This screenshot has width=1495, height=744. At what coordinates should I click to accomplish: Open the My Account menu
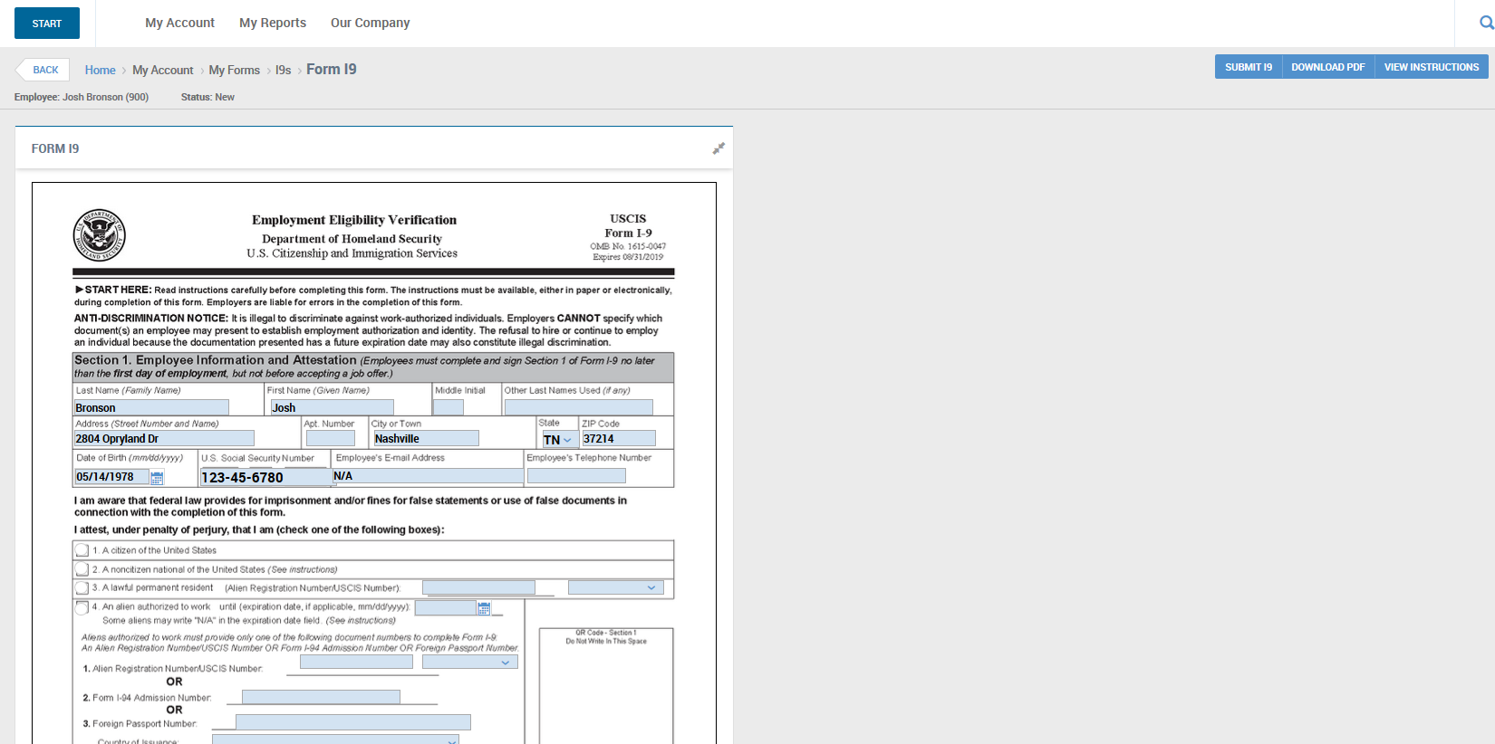179,23
